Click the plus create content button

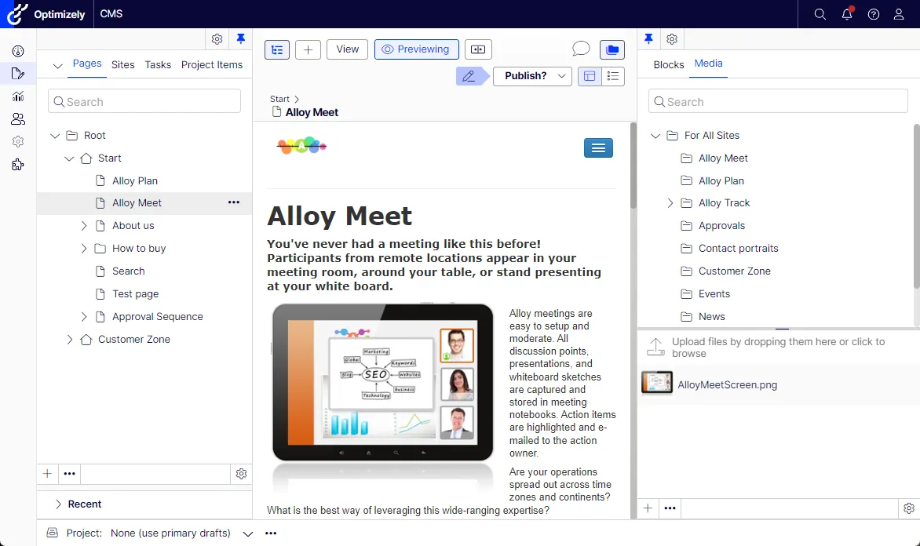[x=308, y=50]
